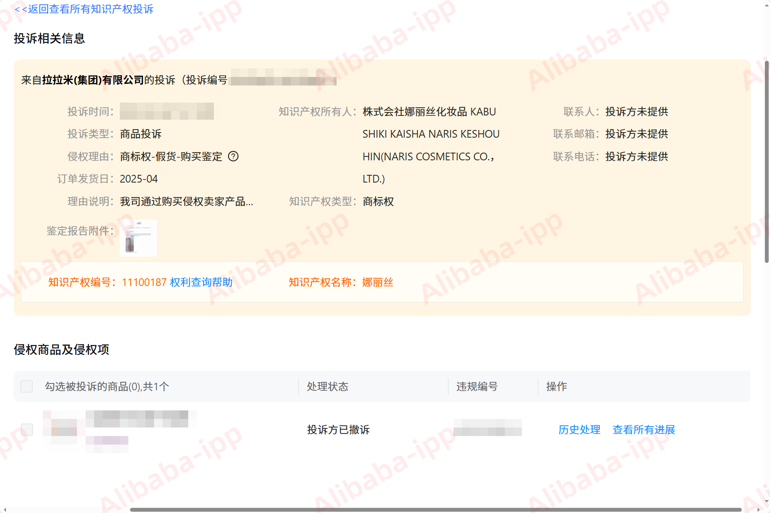Image resolution: width=770 pixels, height=513 pixels.
Task: Open the 鉴定报告附件 thumbnail image
Action: pos(138,238)
